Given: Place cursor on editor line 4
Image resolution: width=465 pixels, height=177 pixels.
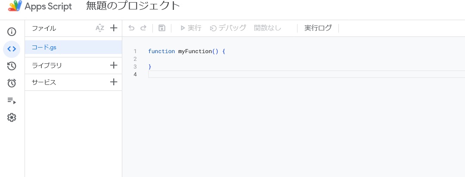Looking at the screenshot, I should (307, 74).
